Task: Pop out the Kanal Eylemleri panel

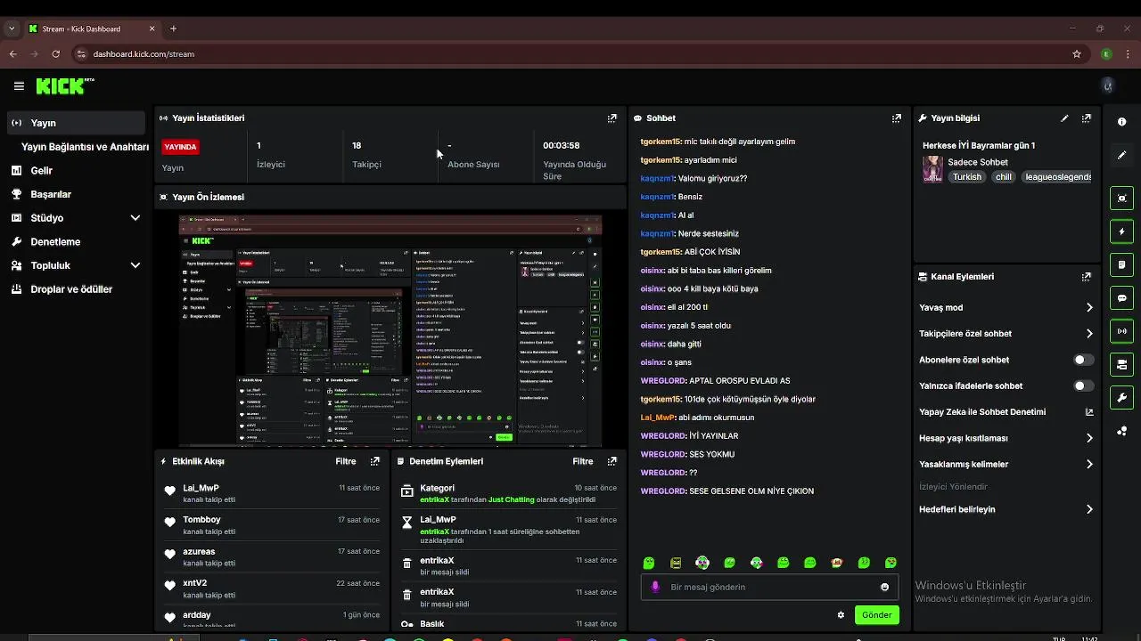Action: coord(1087,277)
